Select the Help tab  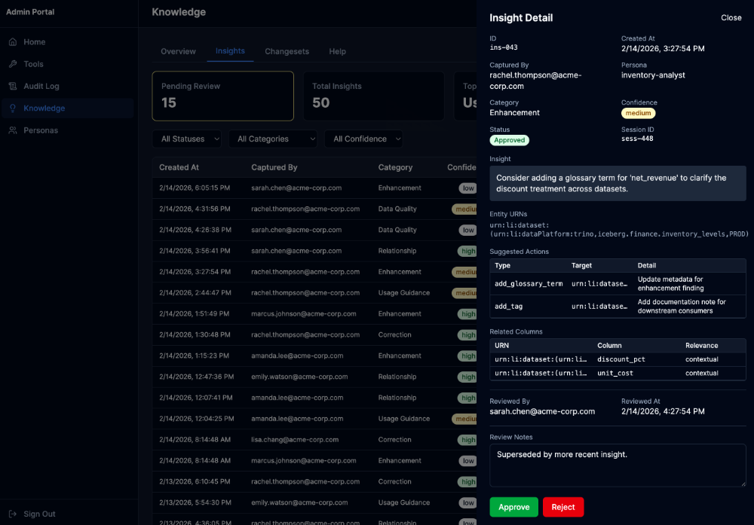coord(337,51)
